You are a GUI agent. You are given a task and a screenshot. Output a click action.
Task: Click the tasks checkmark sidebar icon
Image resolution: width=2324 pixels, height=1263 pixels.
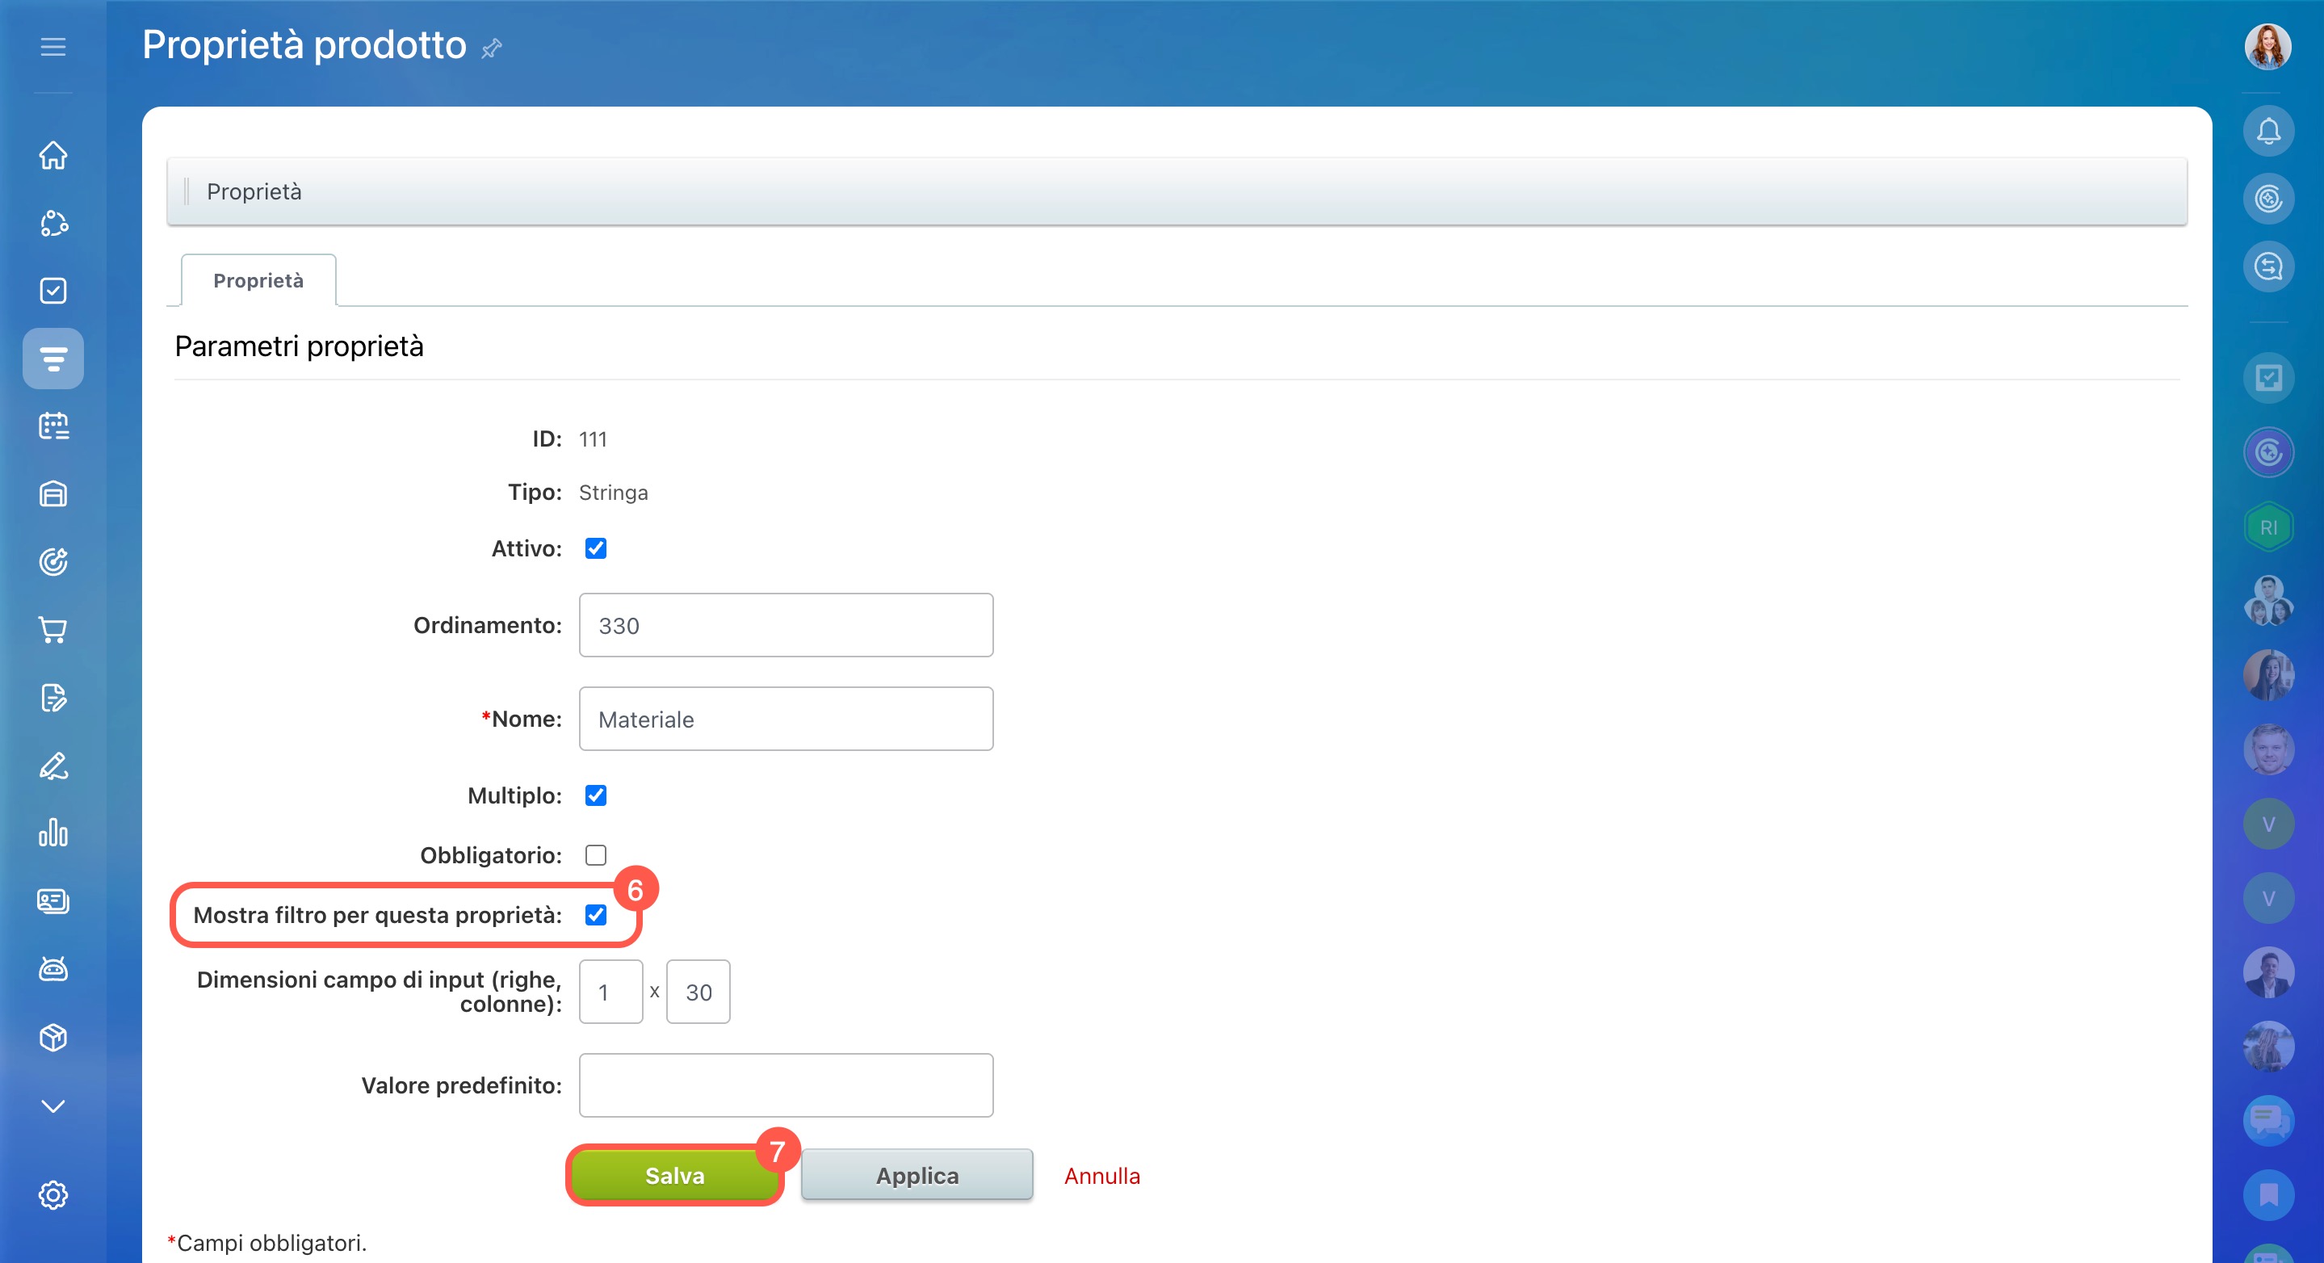coord(53,291)
